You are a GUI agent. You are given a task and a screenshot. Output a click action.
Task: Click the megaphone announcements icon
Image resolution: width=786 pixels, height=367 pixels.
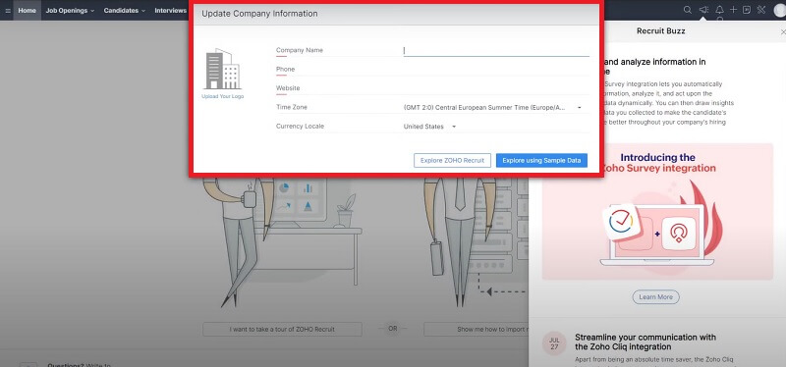(x=703, y=10)
